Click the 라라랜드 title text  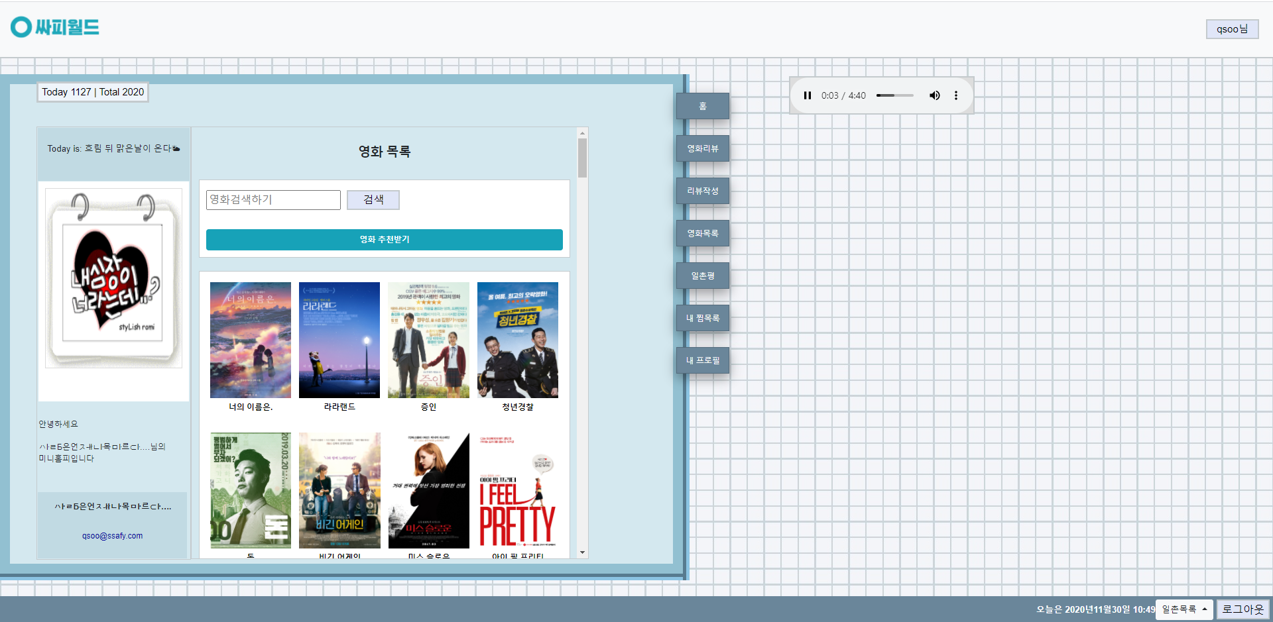pos(339,407)
